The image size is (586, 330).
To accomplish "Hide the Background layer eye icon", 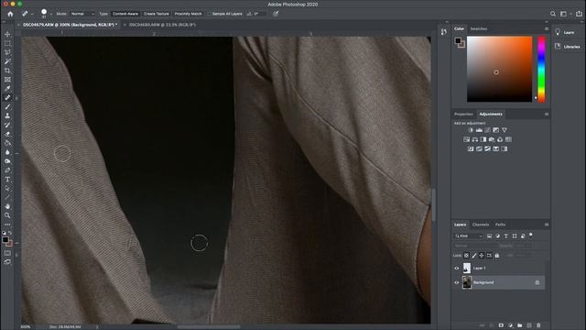I will click(457, 283).
